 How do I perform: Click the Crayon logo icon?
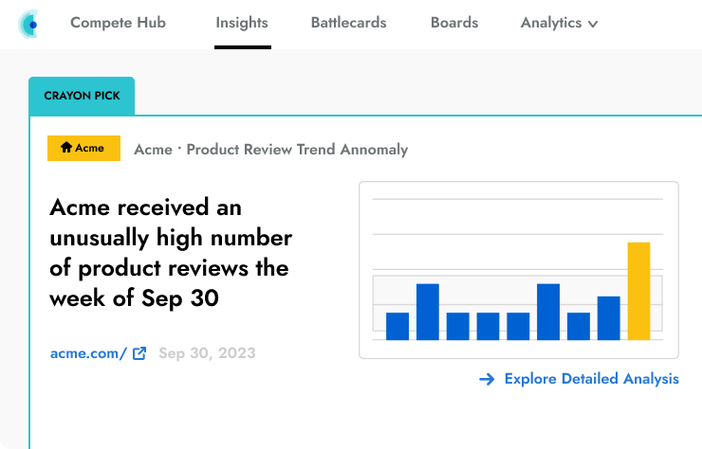pyautogui.click(x=29, y=24)
